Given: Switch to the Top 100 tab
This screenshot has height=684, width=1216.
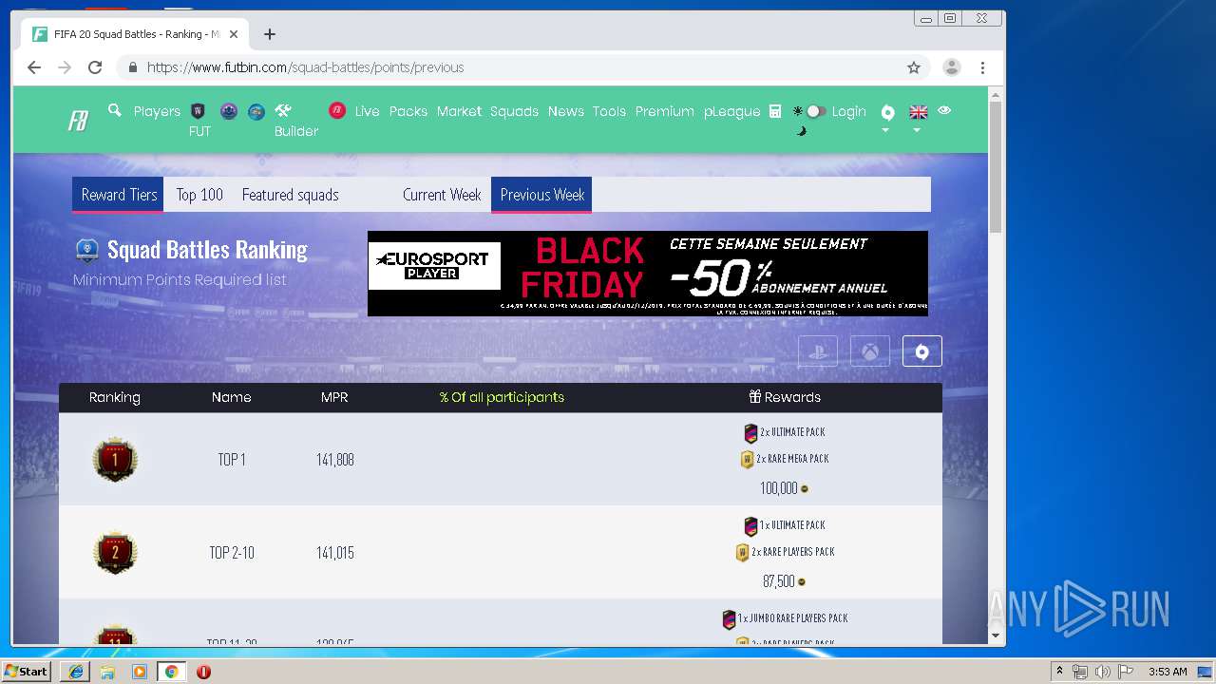Looking at the screenshot, I should [199, 195].
